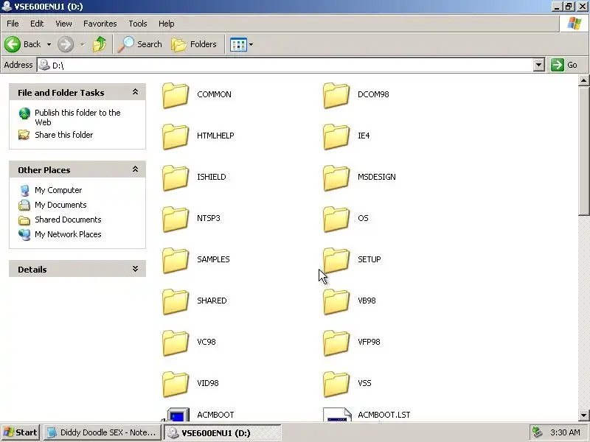The width and height of the screenshot is (590, 442).
Task: Click the network tray icon
Action: click(x=537, y=432)
